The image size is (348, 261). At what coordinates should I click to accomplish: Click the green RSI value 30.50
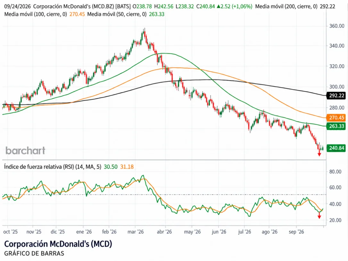(111, 167)
